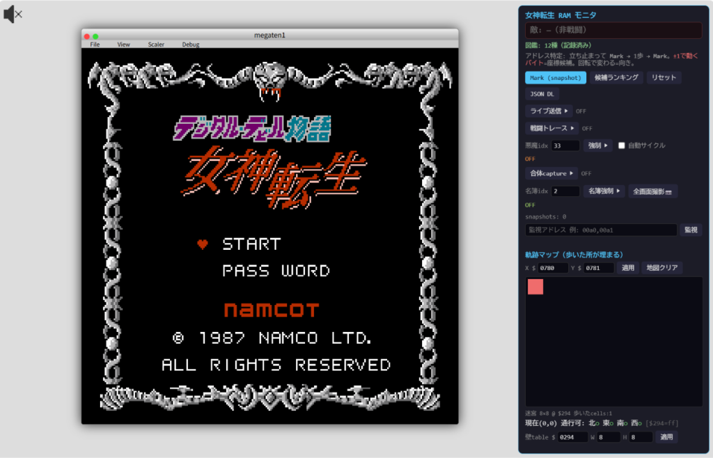Toggle ライブ送信 live sending
The height and width of the screenshot is (458, 713).
click(x=549, y=111)
